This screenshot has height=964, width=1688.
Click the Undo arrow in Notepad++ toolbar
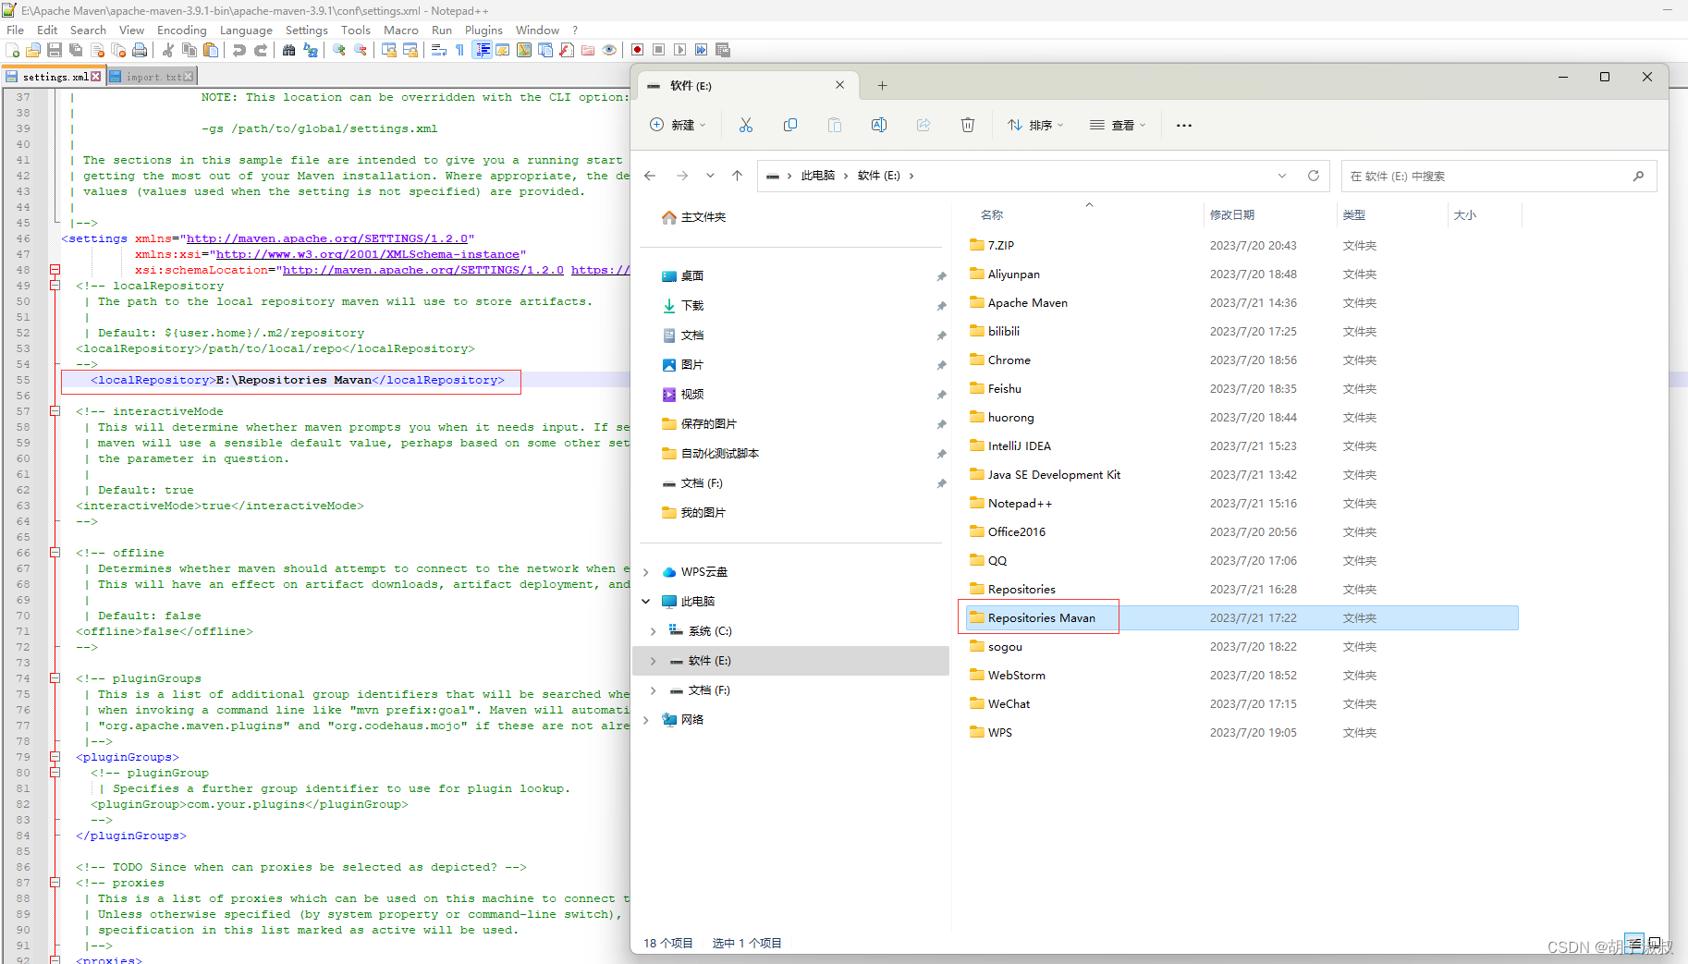click(239, 50)
